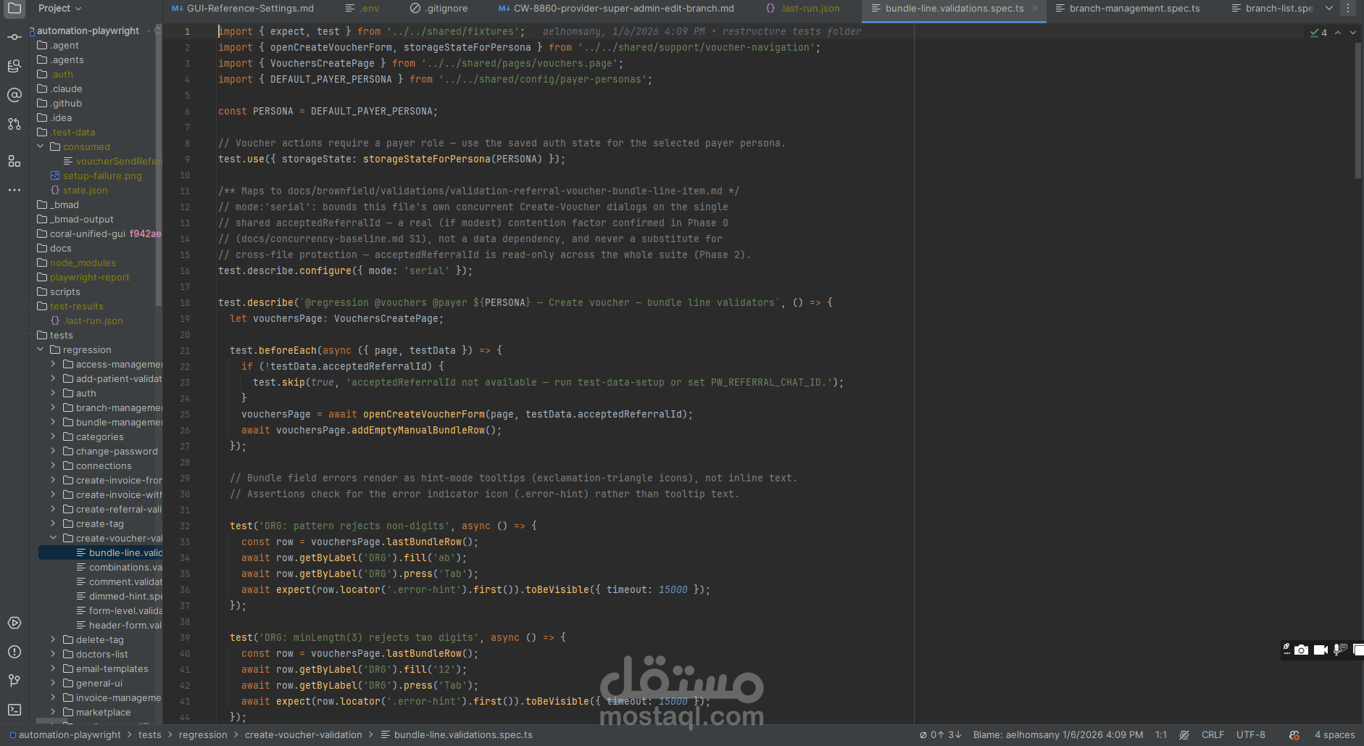This screenshot has height=746, width=1364.
Task: Open the Commit tool window
Action: (x=14, y=37)
